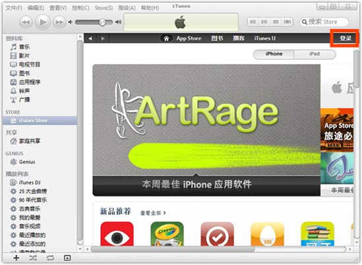Open the iTunes U tab
Viewport: 362px width, 265px height.
[265, 38]
